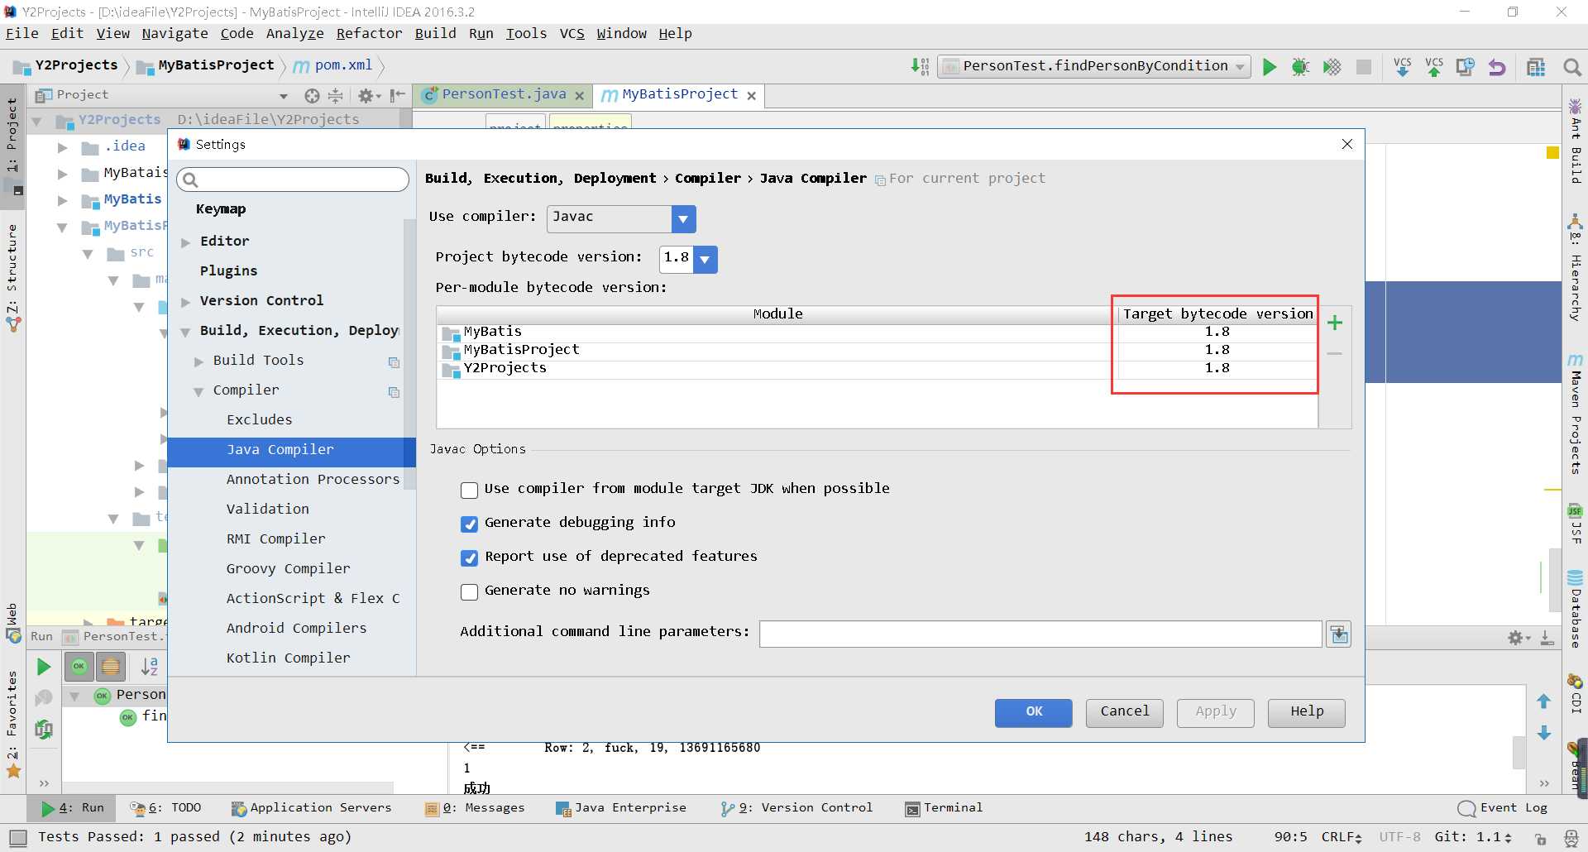Toggle the lock icon in status bar

(x=1541, y=838)
